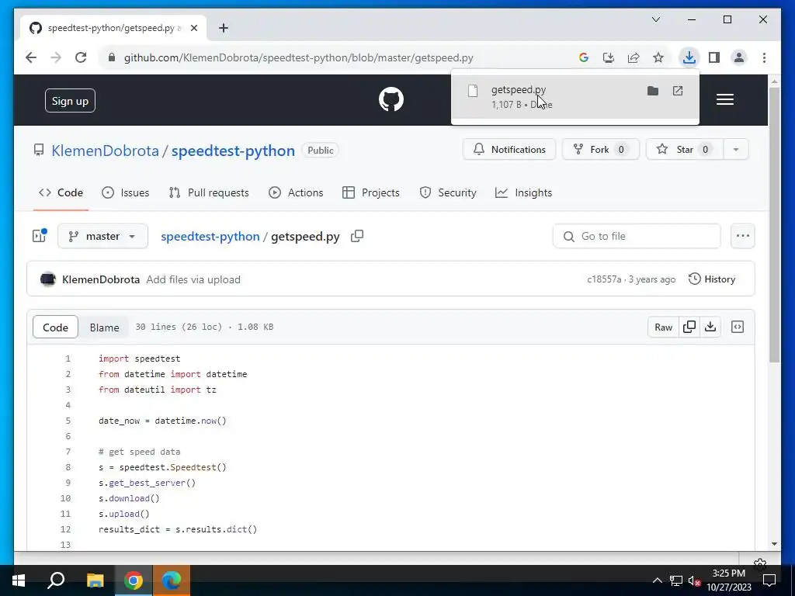Image resolution: width=795 pixels, height=596 pixels.
Task: Open the Security tab
Action: coord(448,192)
